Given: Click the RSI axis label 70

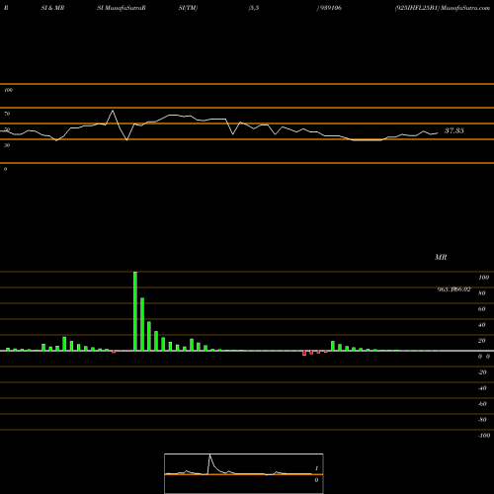Looking at the screenshot, I should [x=7, y=114].
